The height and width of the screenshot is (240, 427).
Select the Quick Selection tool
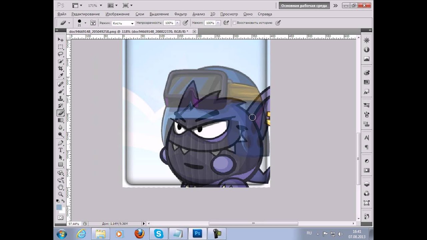(60, 61)
